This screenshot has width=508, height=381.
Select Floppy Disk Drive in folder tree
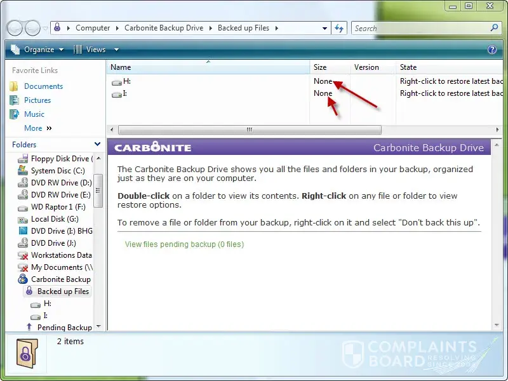coord(55,158)
